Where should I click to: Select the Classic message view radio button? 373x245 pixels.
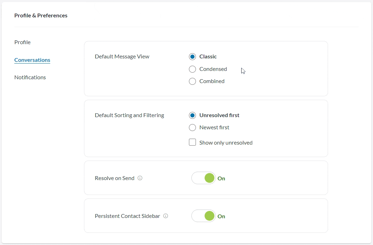[x=192, y=56]
